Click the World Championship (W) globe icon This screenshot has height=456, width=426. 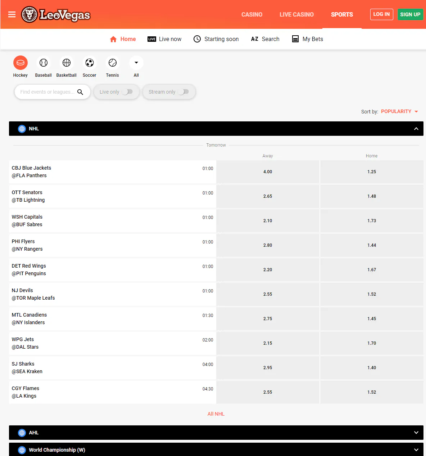pos(22,450)
